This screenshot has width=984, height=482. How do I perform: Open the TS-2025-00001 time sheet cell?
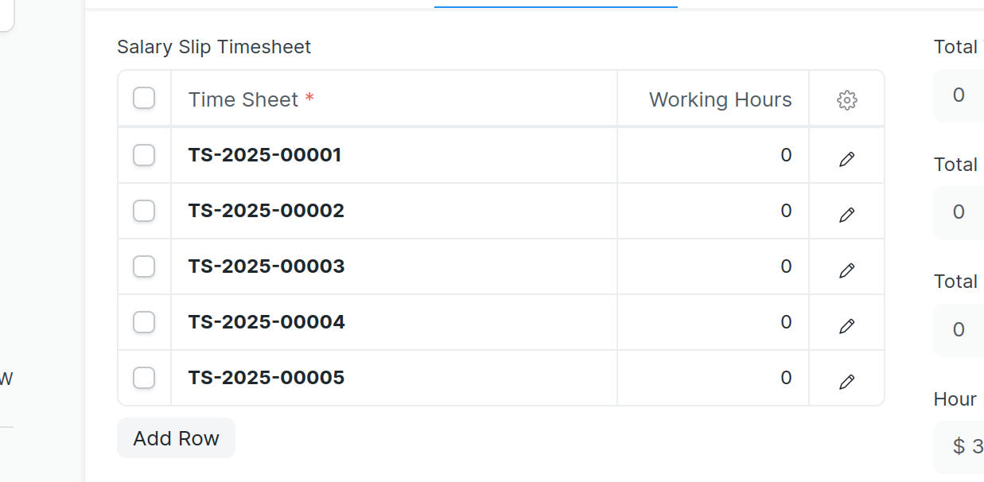394,155
